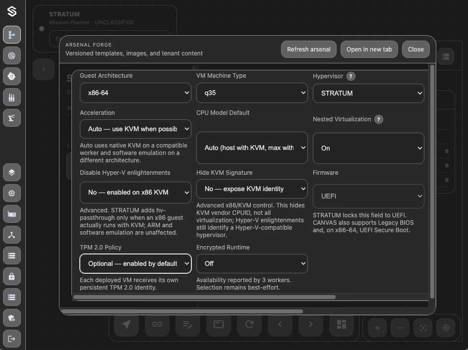Open the ammunition arsenal sidebar icon
The image size is (468, 350).
[12, 97]
